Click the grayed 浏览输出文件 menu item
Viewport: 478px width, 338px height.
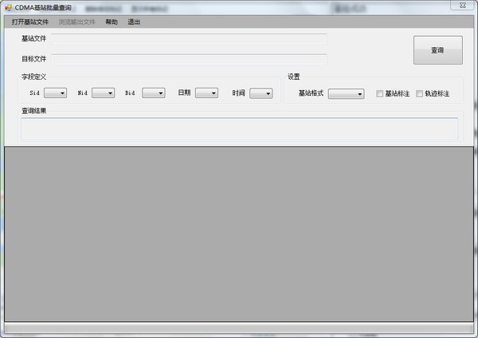click(76, 22)
